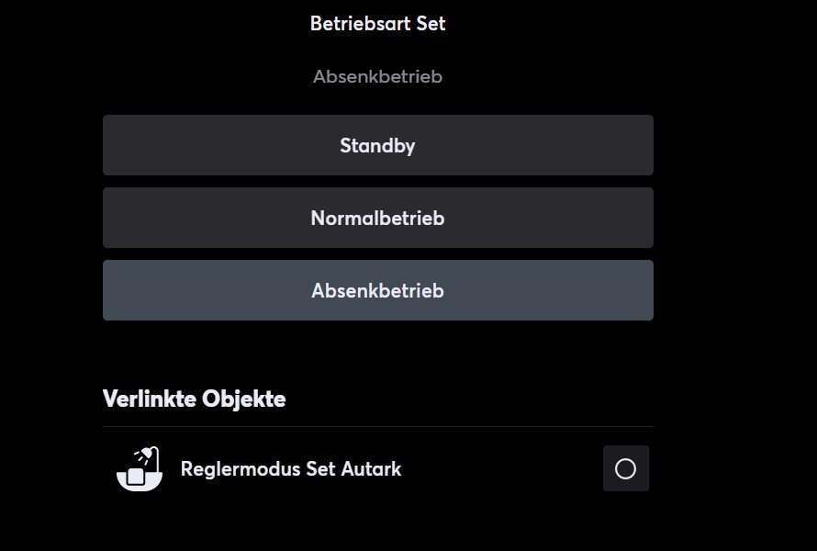Click the Verlinkte Objekte section heading
This screenshot has height=551, width=817.
click(194, 399)
